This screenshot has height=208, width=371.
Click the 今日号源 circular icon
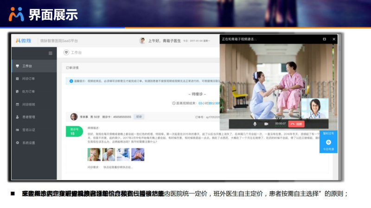(x=328, y=142)
